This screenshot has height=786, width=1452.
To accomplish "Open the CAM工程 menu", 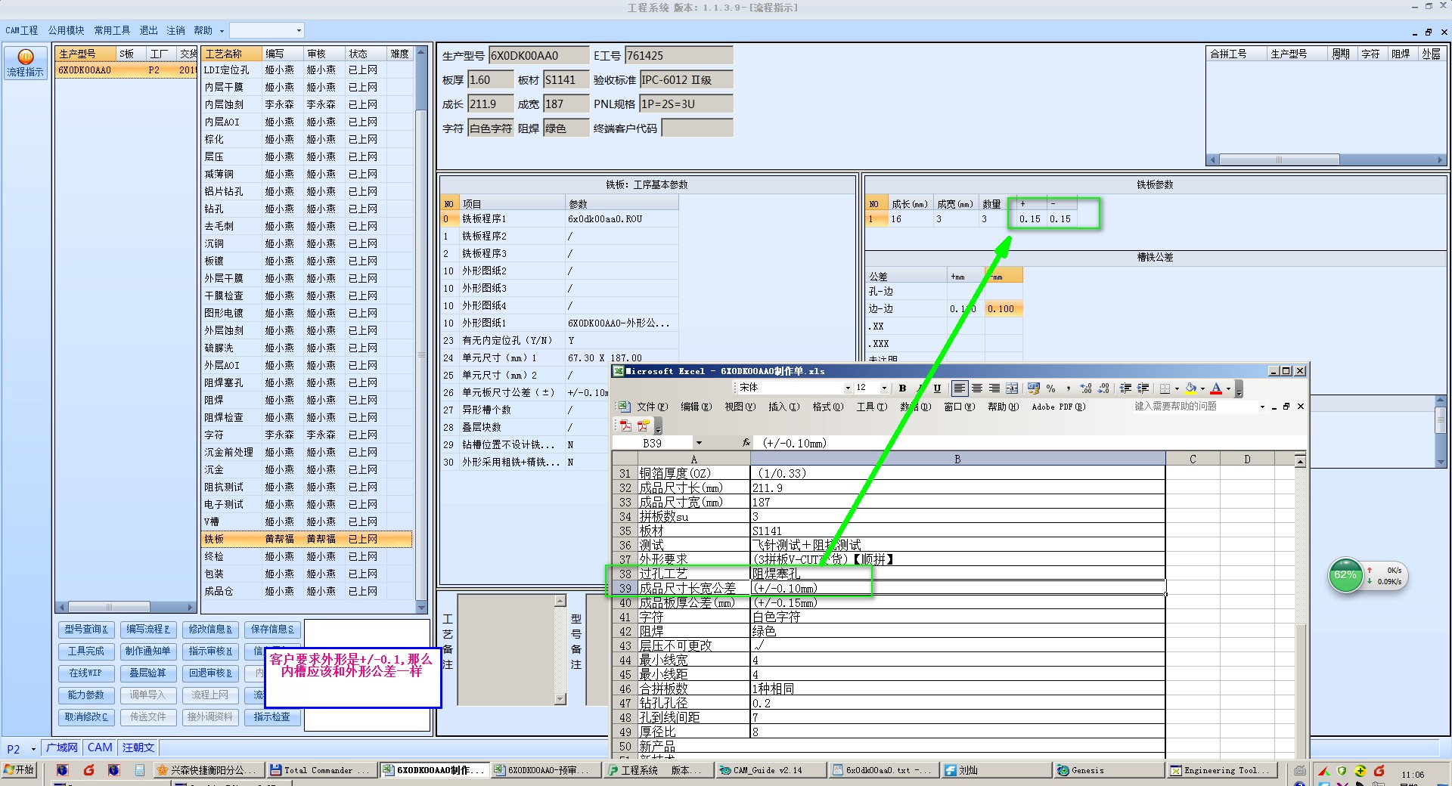I will pyautogui.click(x=22, y=30).
